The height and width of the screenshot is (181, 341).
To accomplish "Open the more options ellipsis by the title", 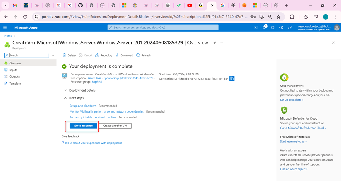I will tap(222, 43).
